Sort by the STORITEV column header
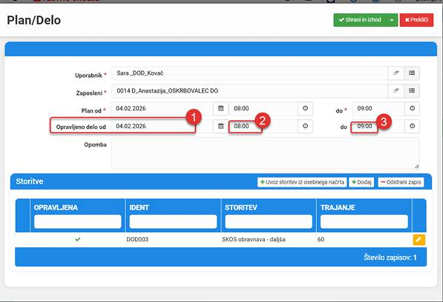 (241, 208)
